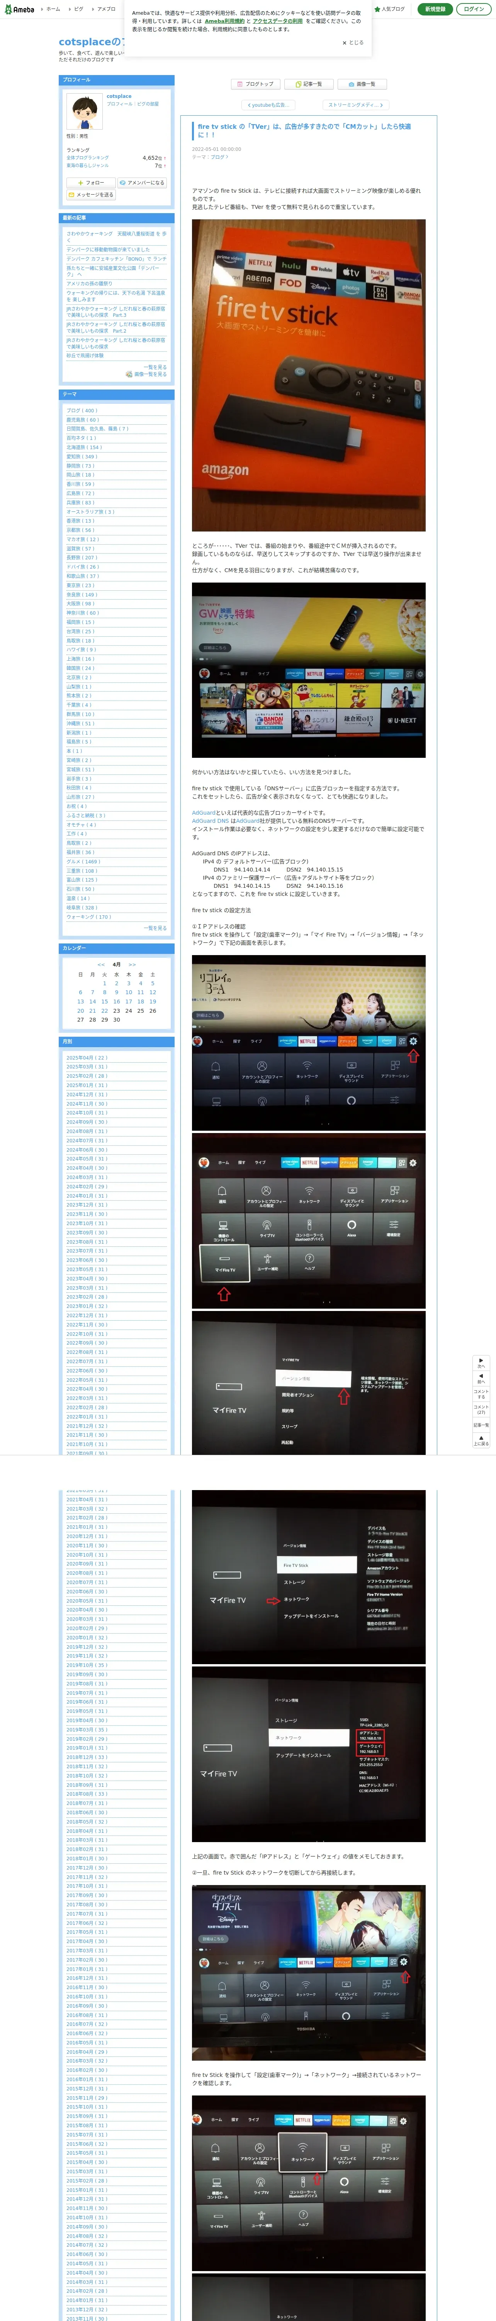Open the AdGuard link in article
Image resolution: width=496 pixels, height=2321 pixels.
[204, 813]
